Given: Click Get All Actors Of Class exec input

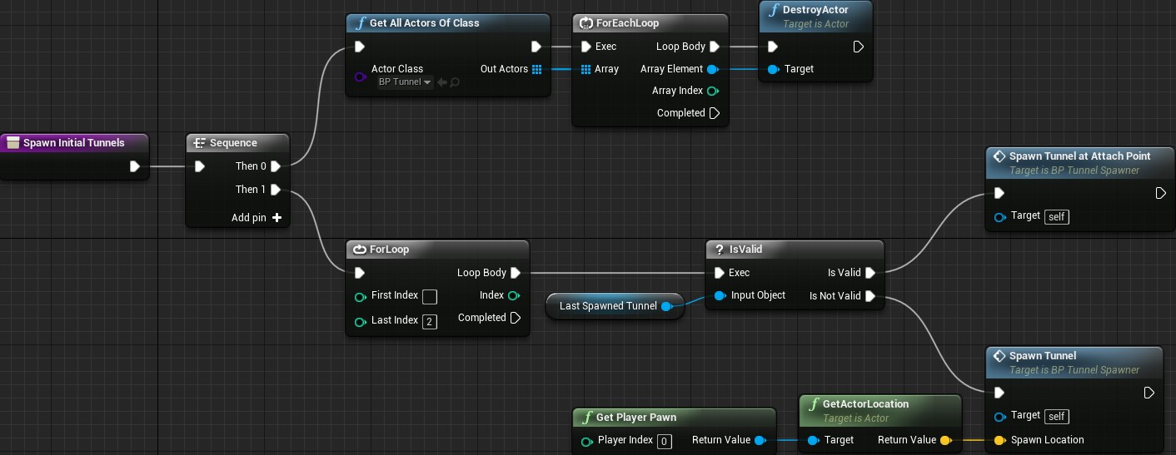Looking at the screenshot, I should [359, 47].
